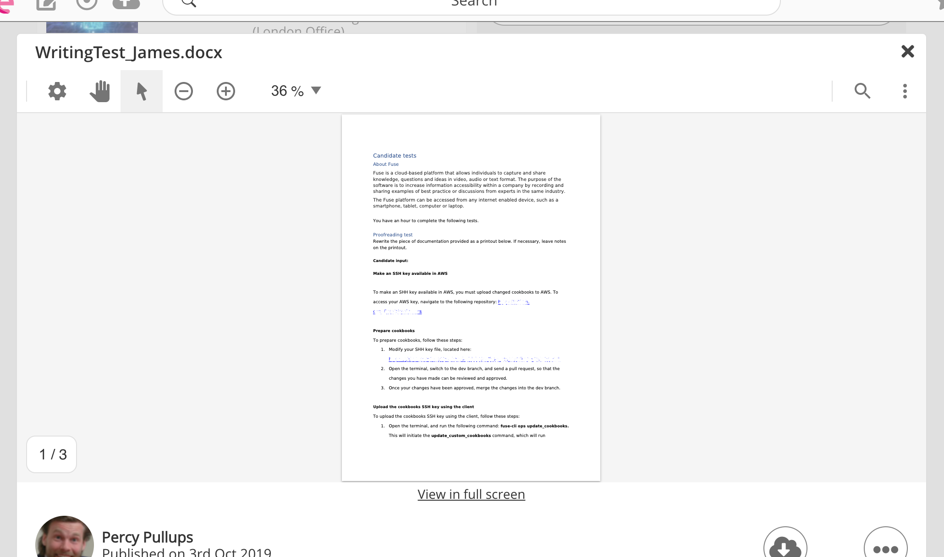Image resolution: width=944 pixels, height=557 pixels.
Task: Open the viewer's three-dot overflow menu
Action: pyautogui.click(x=905, y=91)
